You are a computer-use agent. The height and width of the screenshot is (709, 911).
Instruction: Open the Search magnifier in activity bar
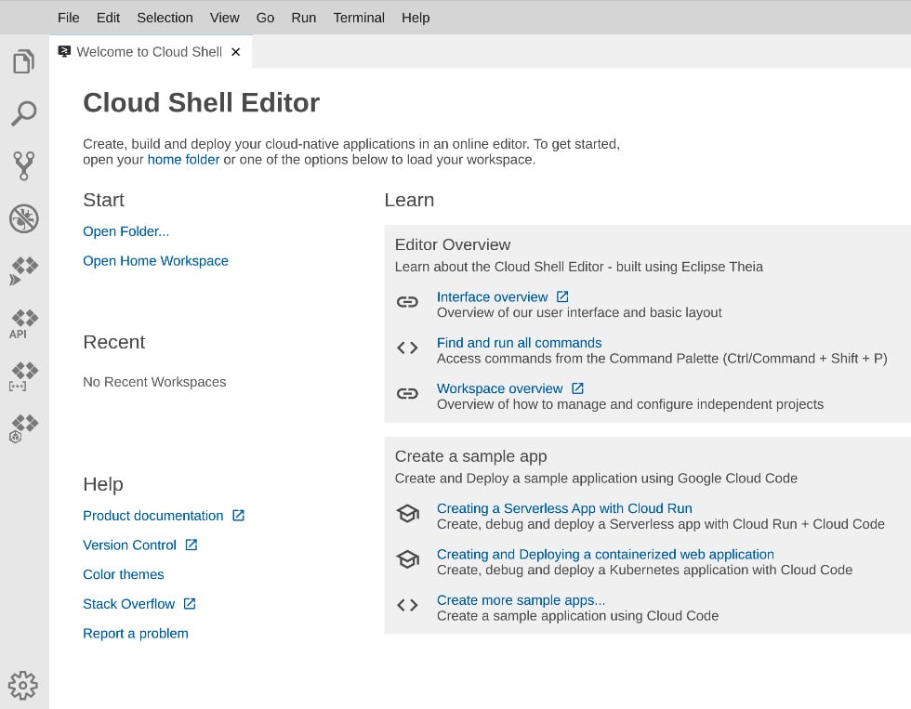24,113
